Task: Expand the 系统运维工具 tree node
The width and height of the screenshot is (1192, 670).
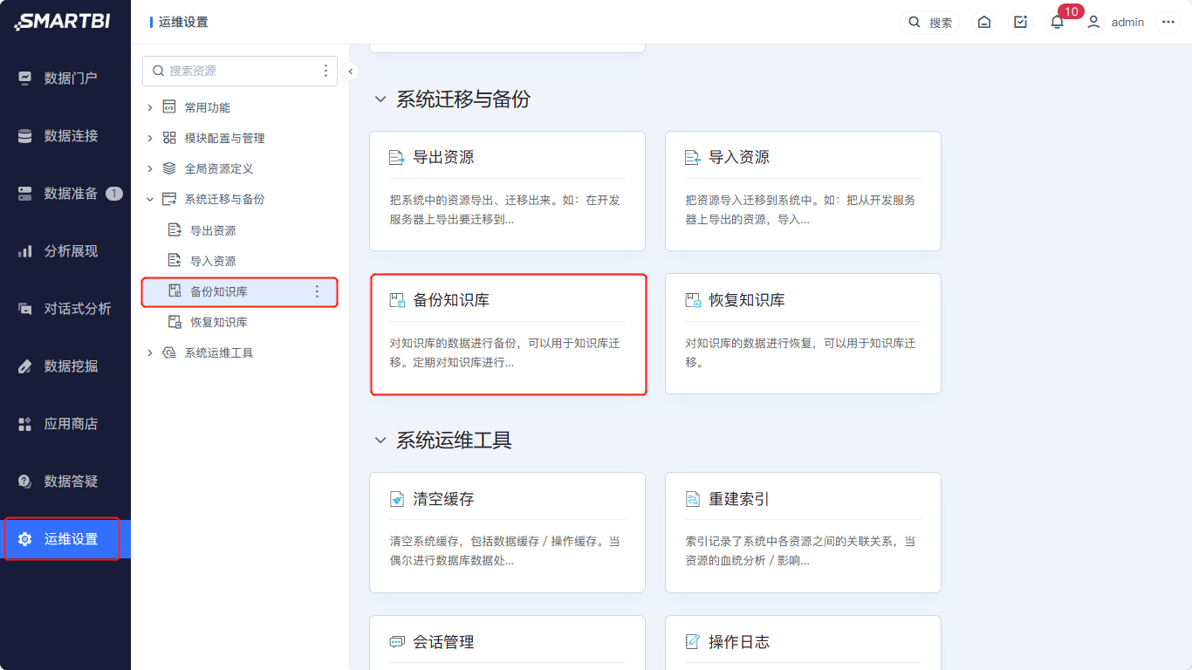Action: pyautogui.click(x=149, y=352)
